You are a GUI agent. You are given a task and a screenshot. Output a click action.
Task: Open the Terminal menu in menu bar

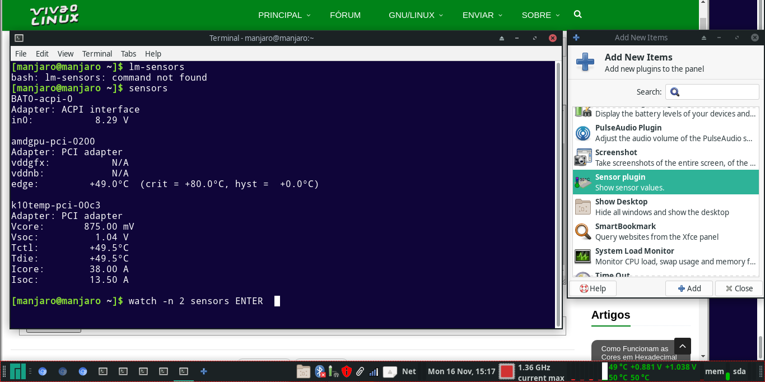tap(97, 54)
